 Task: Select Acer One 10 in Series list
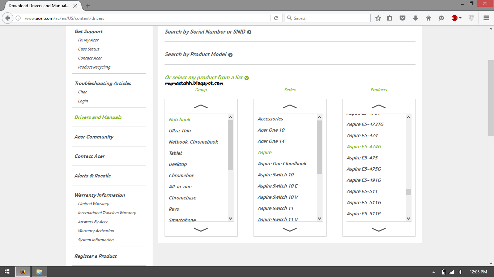pos(271,130)
